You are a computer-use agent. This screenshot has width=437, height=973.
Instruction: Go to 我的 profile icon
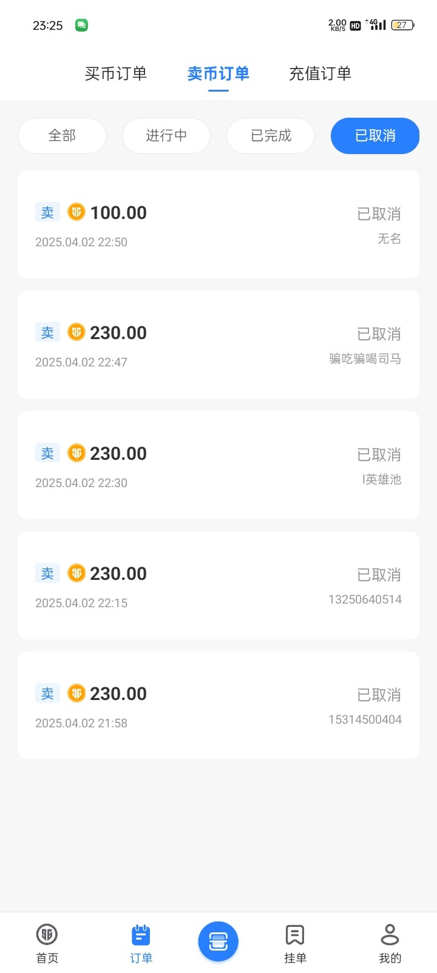click(390, 943)
